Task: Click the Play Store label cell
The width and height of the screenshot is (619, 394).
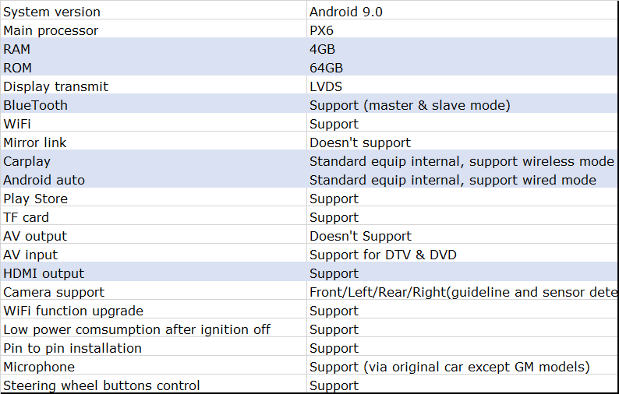Action: point(35,199)
